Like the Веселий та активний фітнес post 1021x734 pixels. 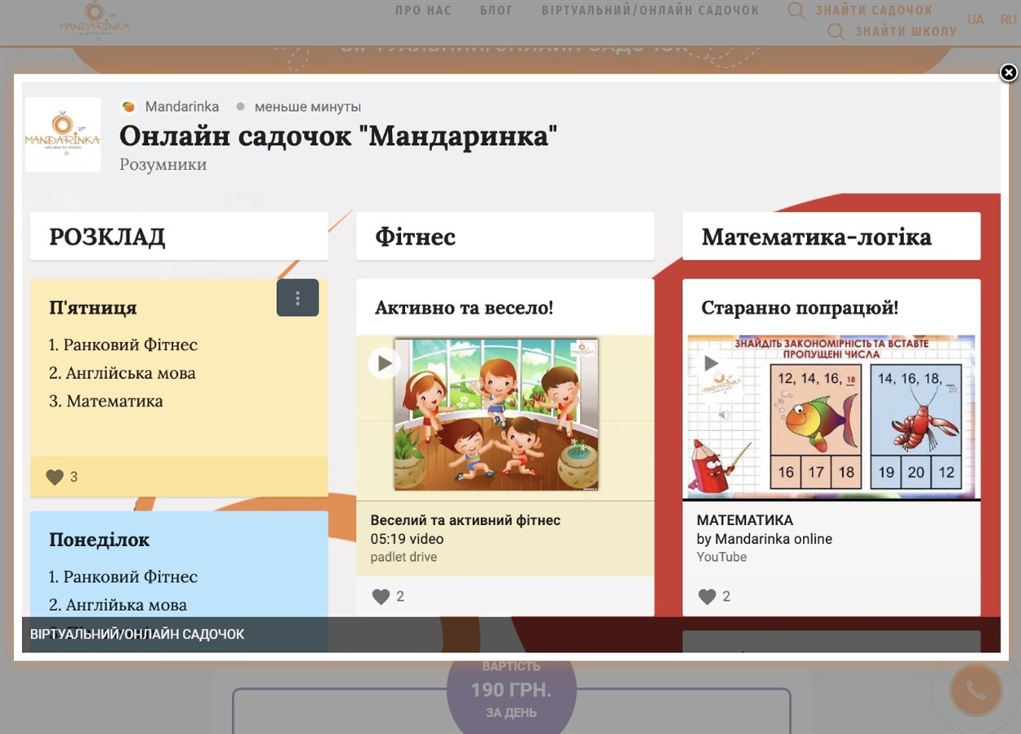click(x=381, y=597)
